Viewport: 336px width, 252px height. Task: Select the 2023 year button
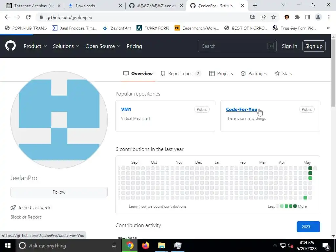pos(308,227)
